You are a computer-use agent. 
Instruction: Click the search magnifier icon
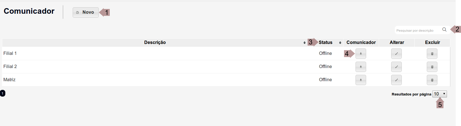pos(444,30)
